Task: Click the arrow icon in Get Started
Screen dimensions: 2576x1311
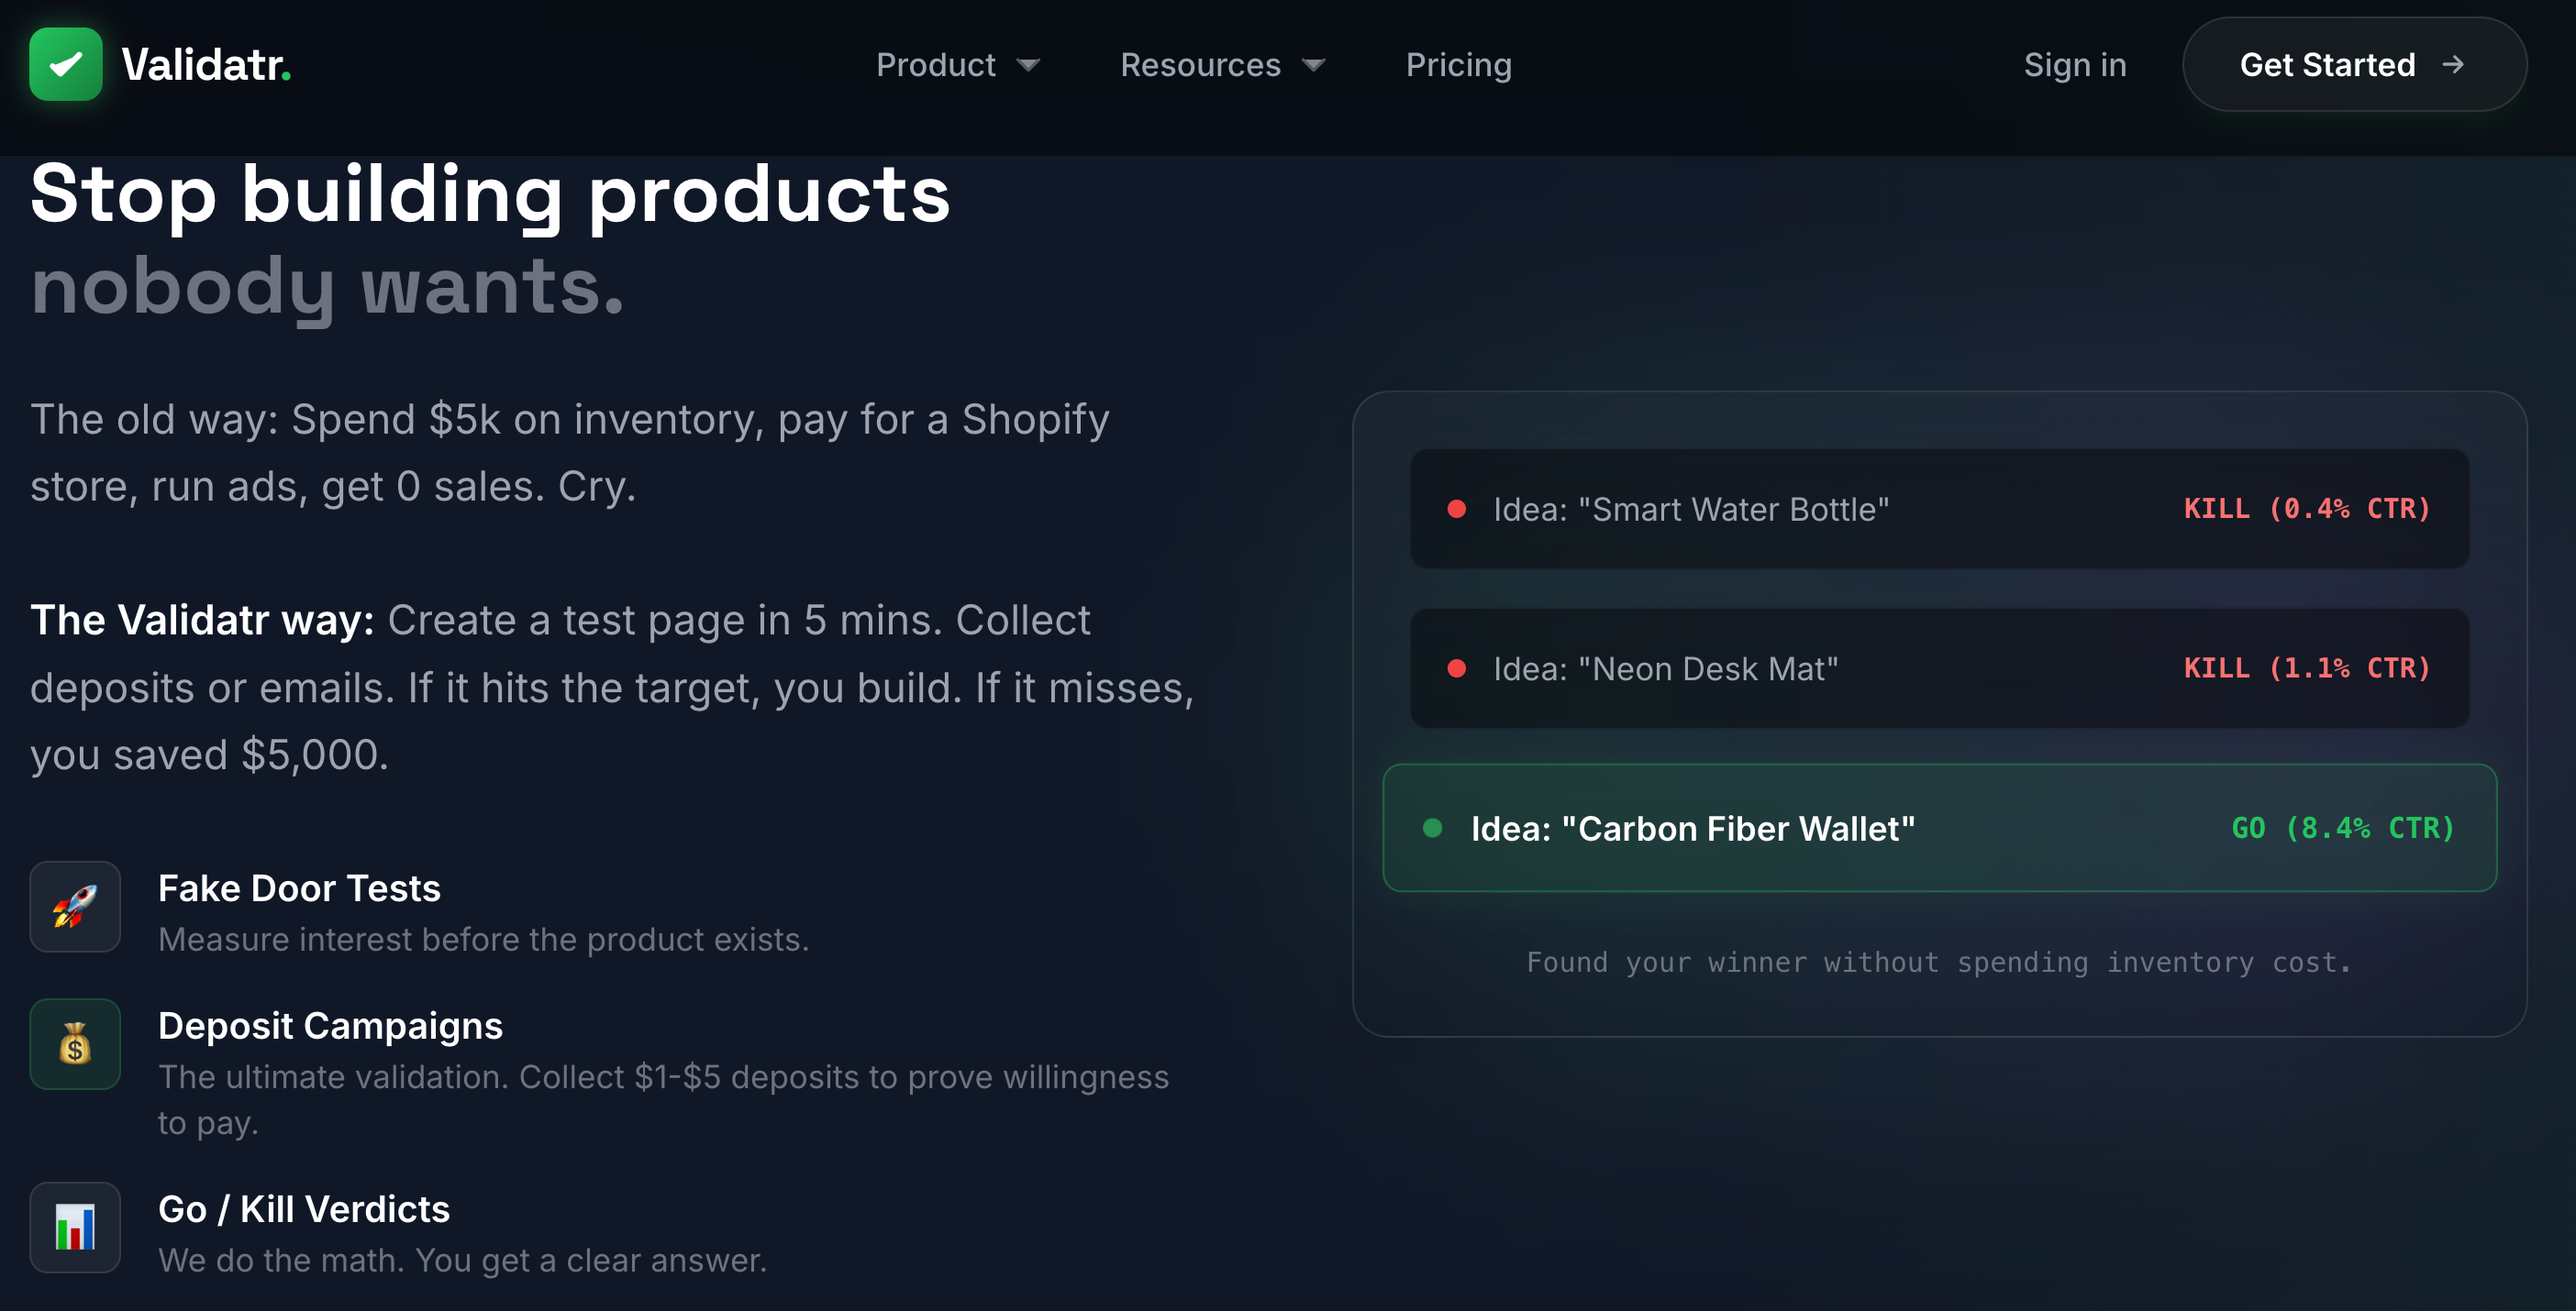Action: tap(2452, 65)
